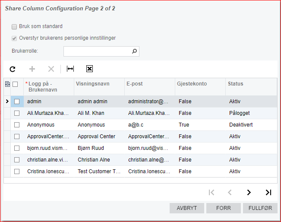Viewport: 281px width, 222px height.
Task: Click into the Brukerrolle input field
Action: 97,51
